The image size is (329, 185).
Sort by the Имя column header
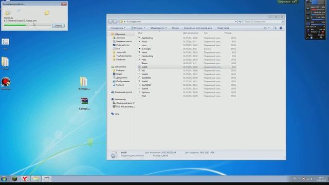[140, 33]
